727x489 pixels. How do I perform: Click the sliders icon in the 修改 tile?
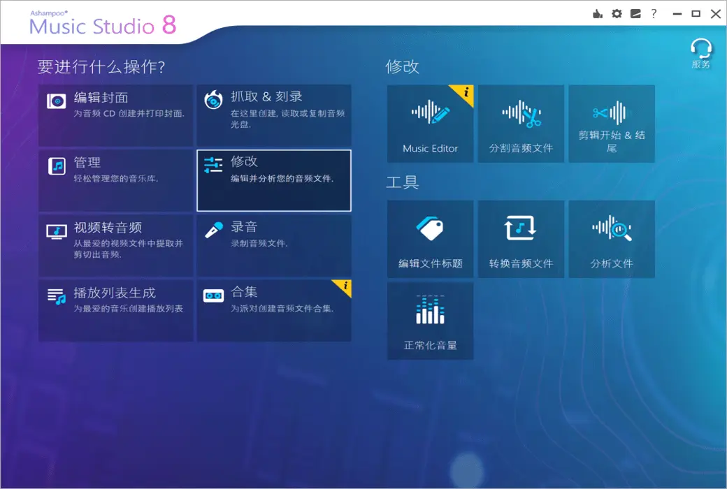[x=213, y=165]
